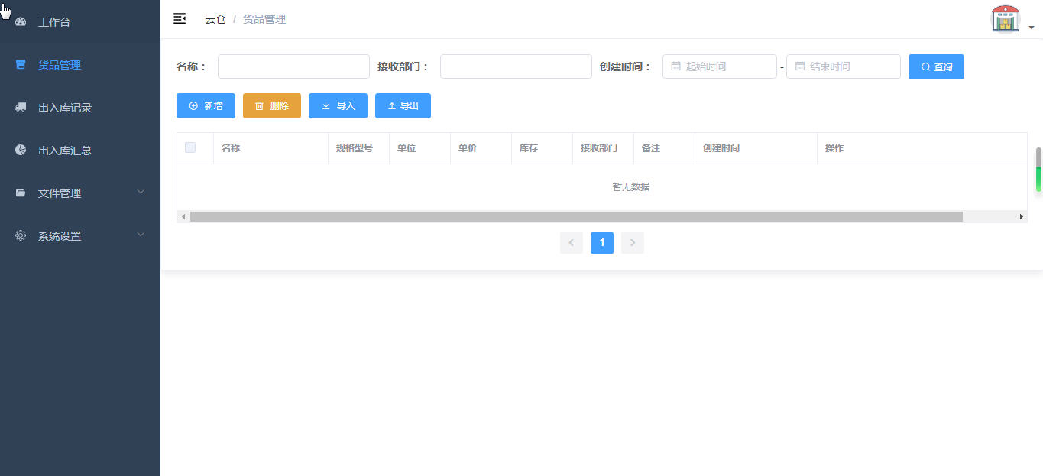Select page 1 in pagination
The image size is (1043, 476).
click(602, 243)
